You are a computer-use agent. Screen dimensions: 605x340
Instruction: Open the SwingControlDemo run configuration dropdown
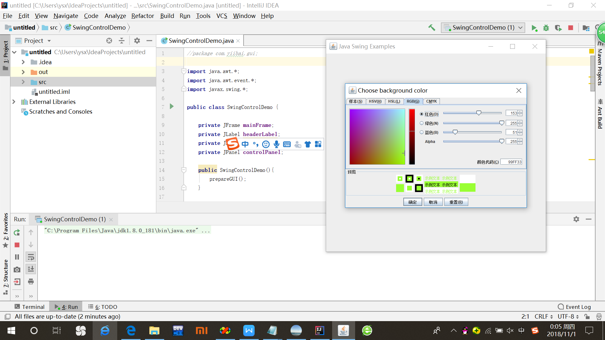(x=519, y=28)
